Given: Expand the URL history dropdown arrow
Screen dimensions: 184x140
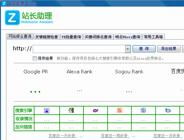Looking at the screenshot, I should tap(128, 49).
